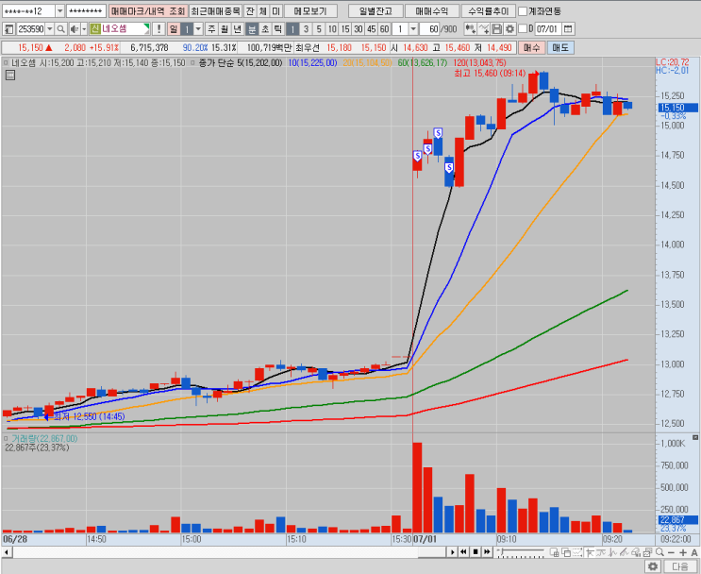The image size is (701, 574).
Task: Click the 일별잔고 button
Action: [x=376, y=11]
